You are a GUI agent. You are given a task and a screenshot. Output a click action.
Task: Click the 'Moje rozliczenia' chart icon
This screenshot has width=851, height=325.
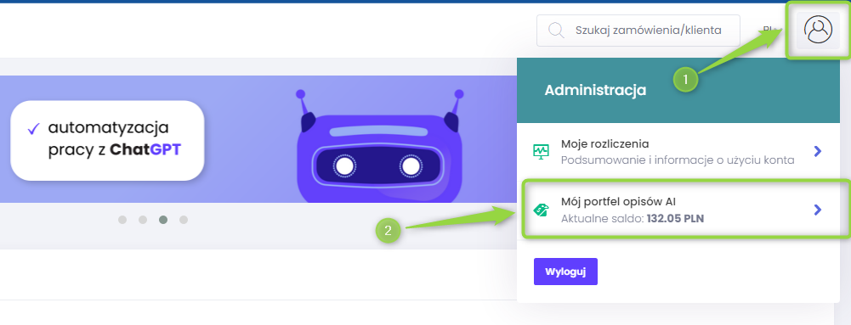[x=541, y=152]
